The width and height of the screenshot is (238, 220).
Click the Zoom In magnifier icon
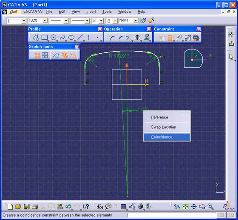tap(211, 207)
